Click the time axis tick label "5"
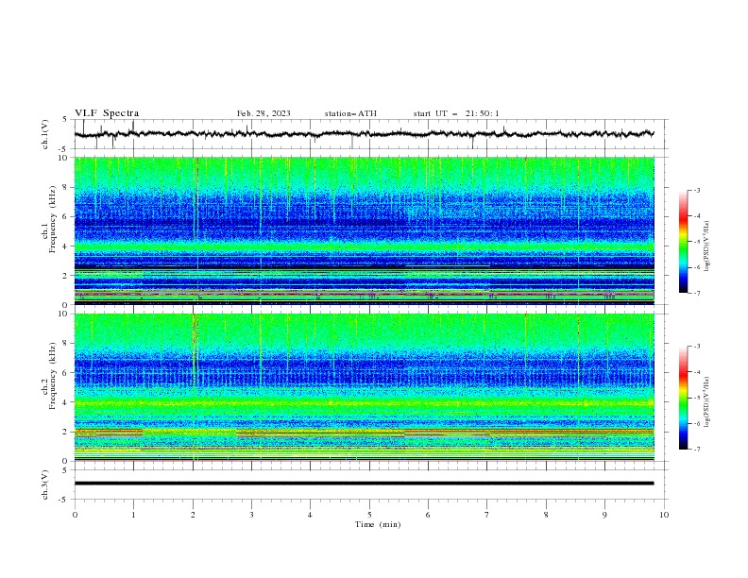The image size is (748, 578). (369, 515)
